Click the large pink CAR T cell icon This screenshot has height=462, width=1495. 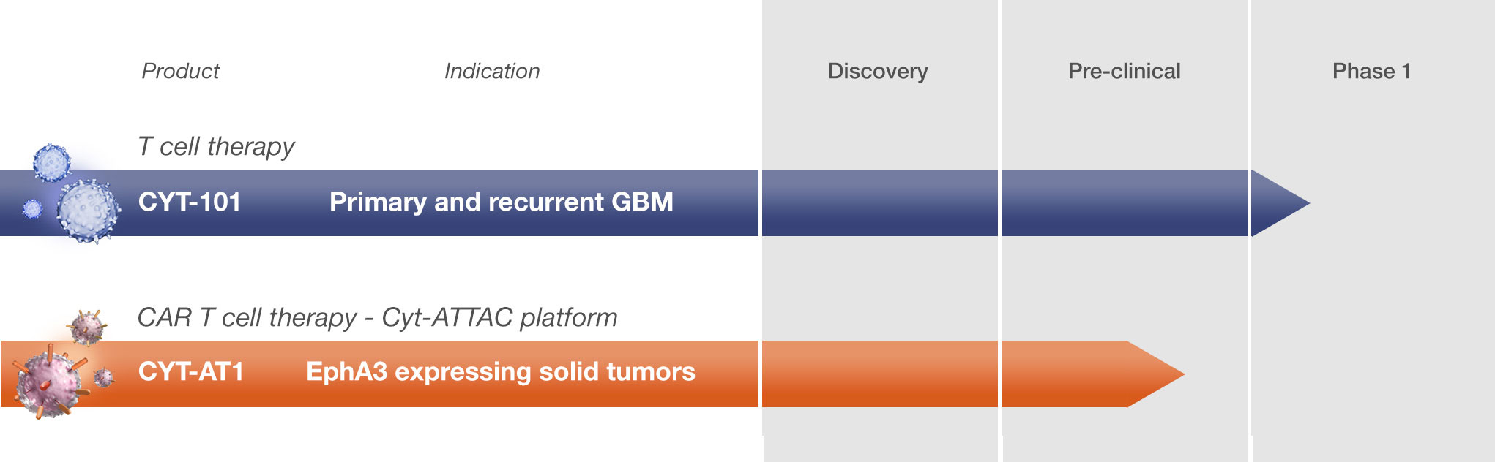tap(50, 383)
